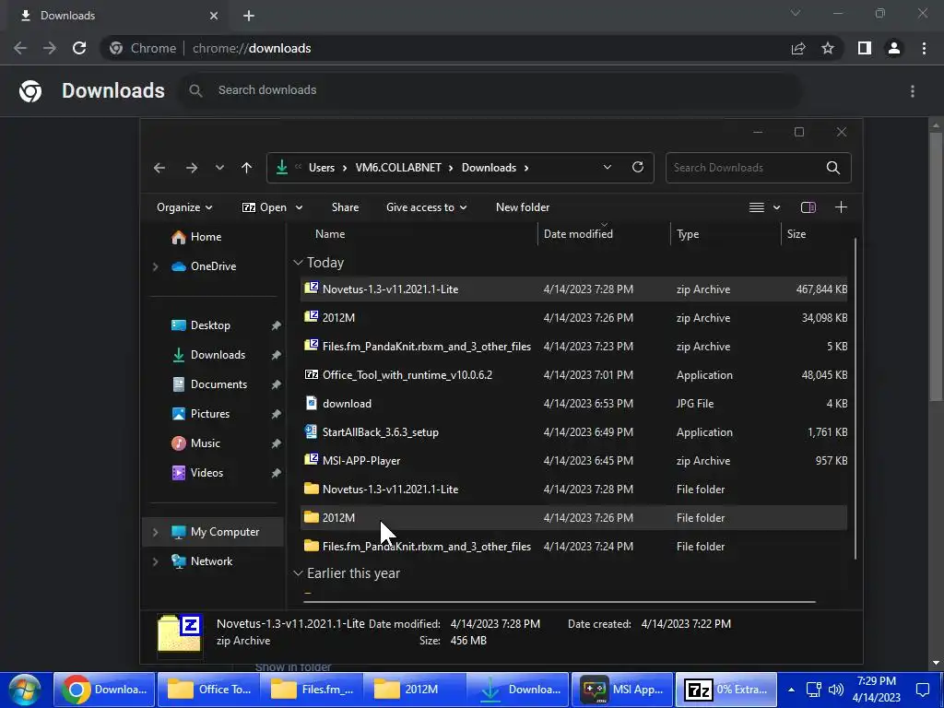The height and width of the screenshot is (708, 944).
Task: Select Office_Tool_with_runtime_v10.0.6.2 application
Action: [x=573, y=374]
